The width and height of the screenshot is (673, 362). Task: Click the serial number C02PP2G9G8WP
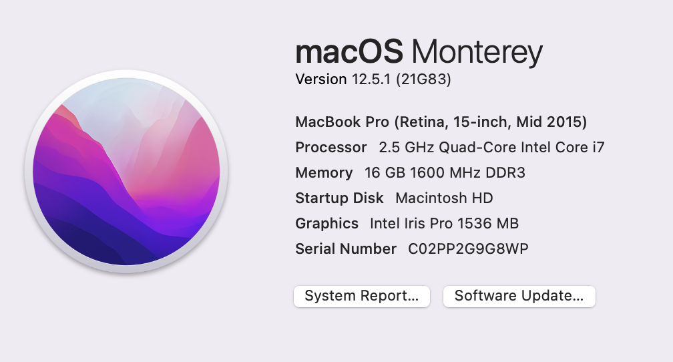point(468,248)
